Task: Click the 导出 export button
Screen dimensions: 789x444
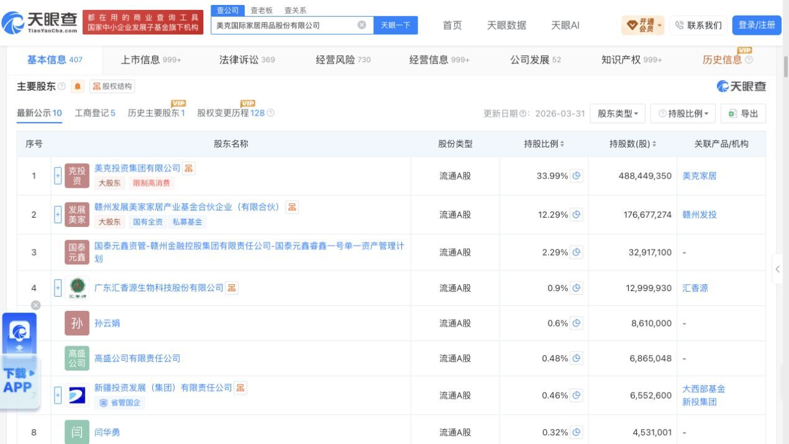Action: pos(743,114)
